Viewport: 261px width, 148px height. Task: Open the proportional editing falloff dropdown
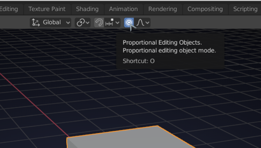click(x=142, y=23)
